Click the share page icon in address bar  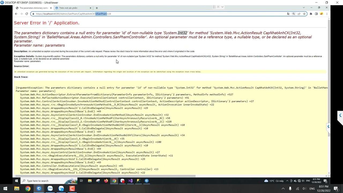(299, 14)
